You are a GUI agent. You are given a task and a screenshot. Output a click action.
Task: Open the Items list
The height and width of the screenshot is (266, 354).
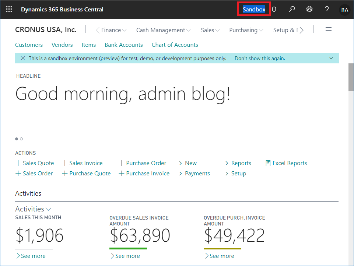[89, 45]
